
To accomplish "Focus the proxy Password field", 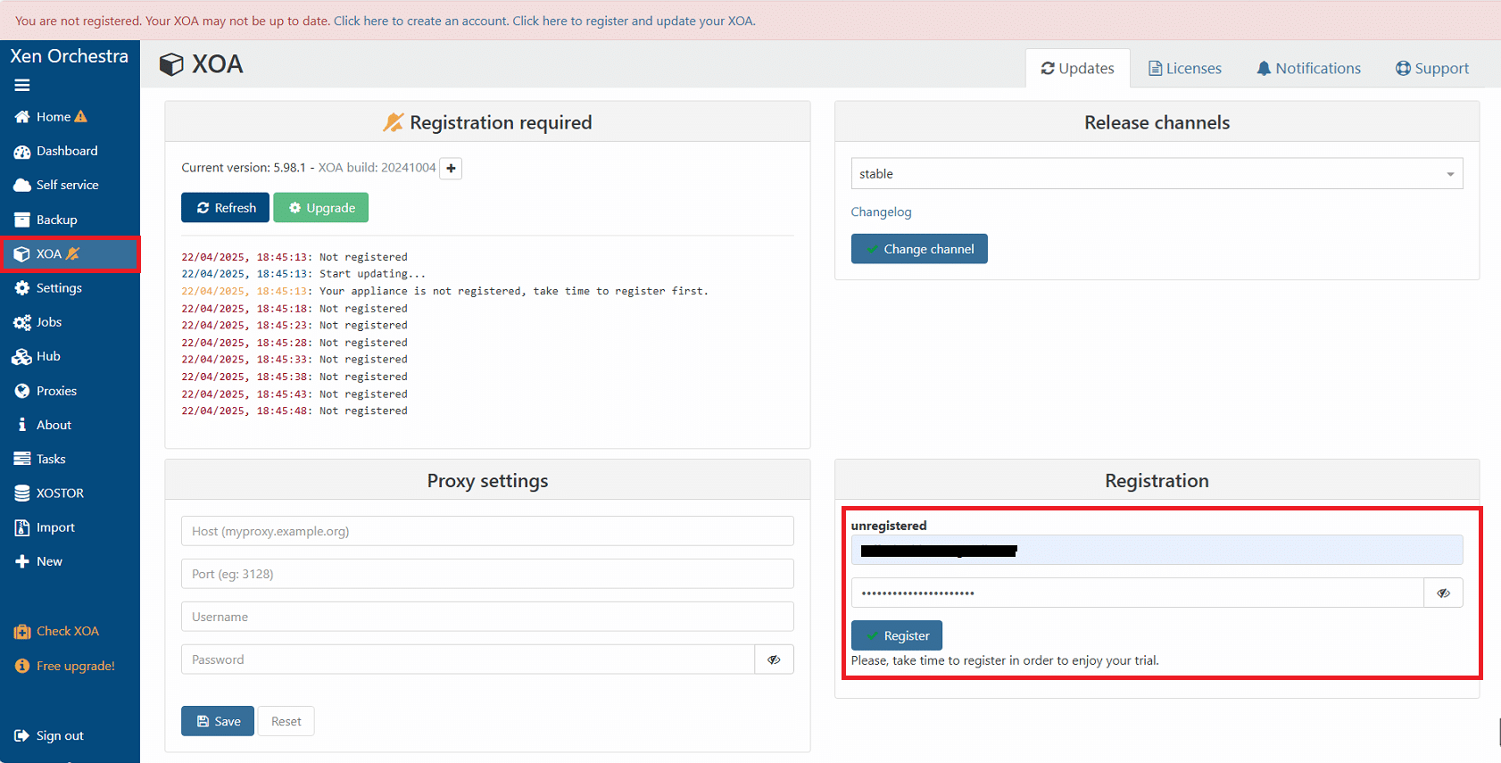I will [x=468, y=659].
